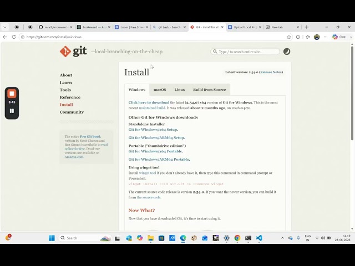Open the About navigation link
This screenshot has height=266, width=355.
pyautogui.click(x=66, y=75)
